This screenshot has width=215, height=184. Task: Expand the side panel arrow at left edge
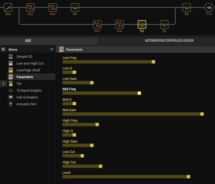click(x=3, y=84)
